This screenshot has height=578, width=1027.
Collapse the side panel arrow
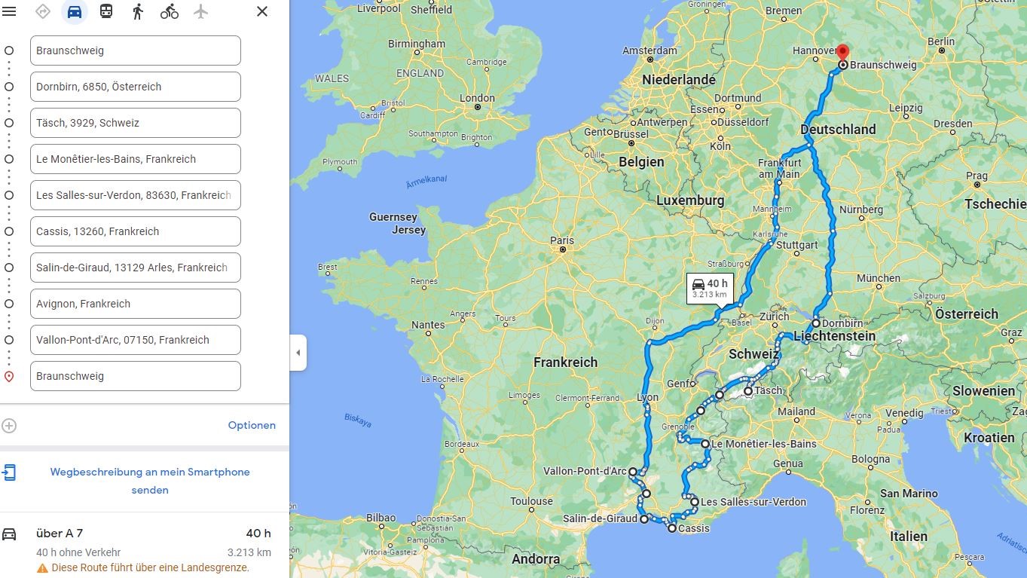coord(298,353)
